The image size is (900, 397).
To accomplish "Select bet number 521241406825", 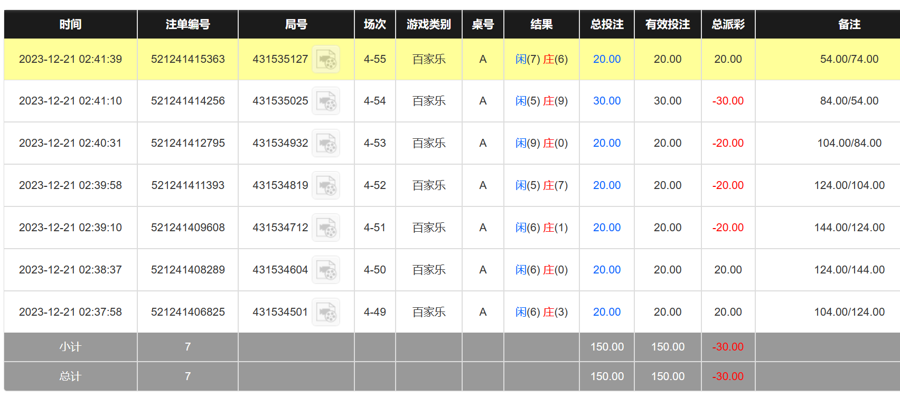I will 187,312.
